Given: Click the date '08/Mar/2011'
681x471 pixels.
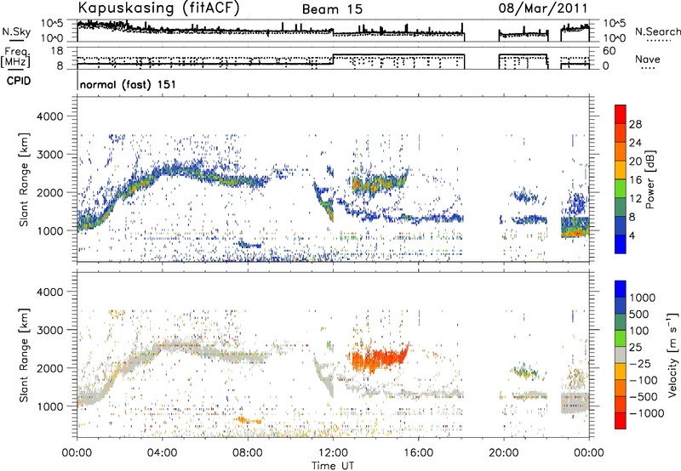Looking at the screenshot, I should coord(543,9).
